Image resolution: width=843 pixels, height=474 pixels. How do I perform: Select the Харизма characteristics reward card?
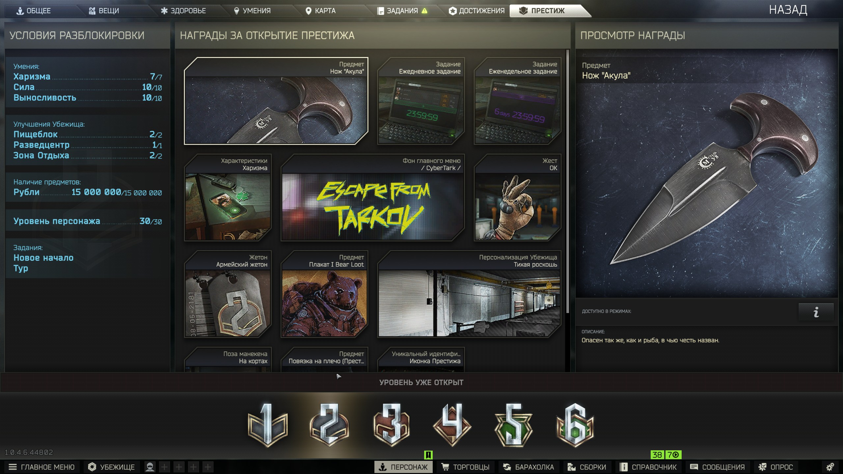pyautogui.click(x=228, y=197)
